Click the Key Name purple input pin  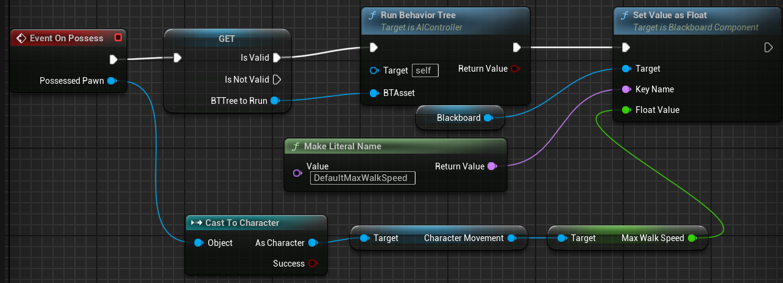tap(626, 89)
